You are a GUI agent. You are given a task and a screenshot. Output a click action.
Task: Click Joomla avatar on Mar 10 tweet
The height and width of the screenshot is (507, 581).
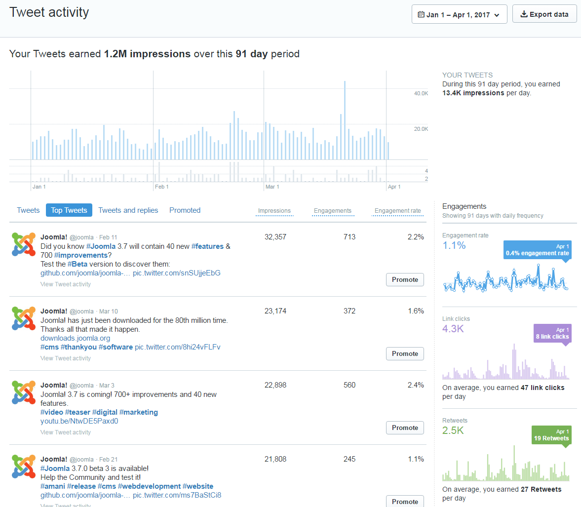(x=24, y=318)
